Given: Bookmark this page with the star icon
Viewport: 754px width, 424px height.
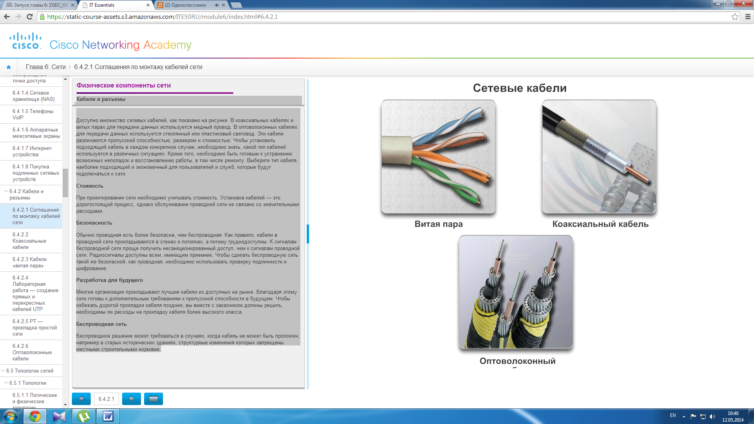Looking at the screenshot, I should 735,16.
